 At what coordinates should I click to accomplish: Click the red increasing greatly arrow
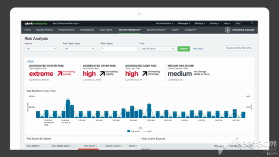[x=60, y=73]
